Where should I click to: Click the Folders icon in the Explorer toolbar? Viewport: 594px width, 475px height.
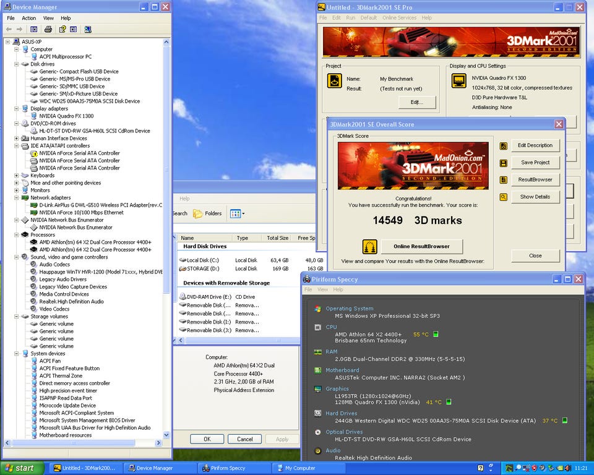[x=198, y=213]
